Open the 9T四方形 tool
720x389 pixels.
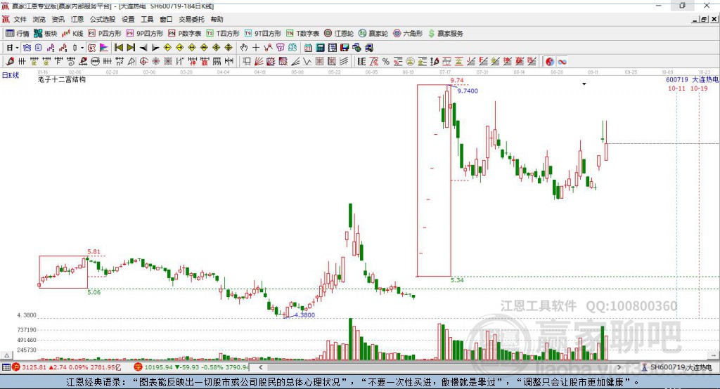pyautogui.click(x=263, y=34)
